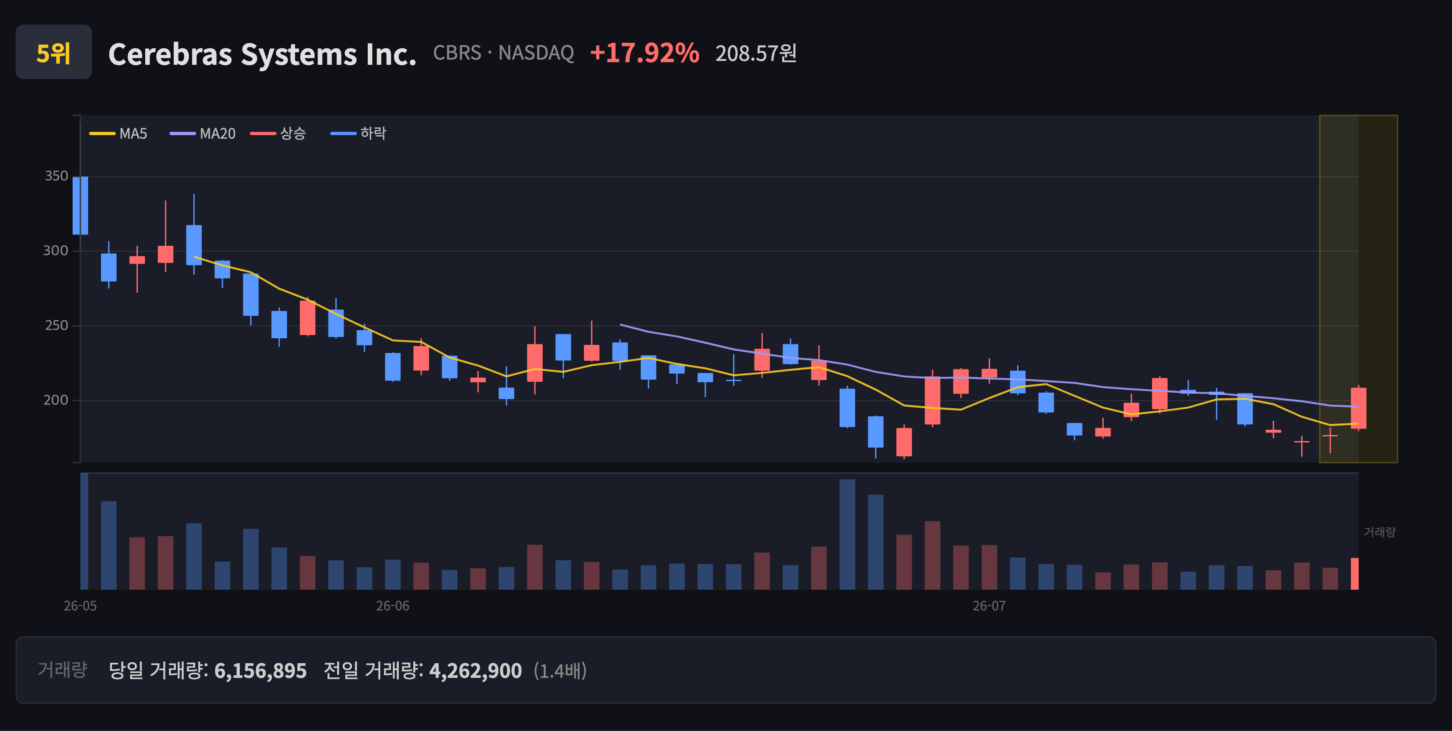The image size is (1452, 731).
Task: Click the 26-07 date axis label
Action: coord(989,606)
